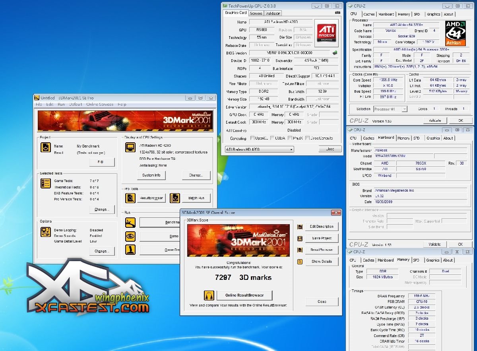Open the Run menu in 3DMark2001
Image resolution: width=477 pixels, height=351 pixels.
coord(61,105)
